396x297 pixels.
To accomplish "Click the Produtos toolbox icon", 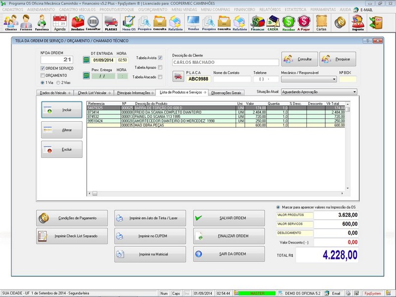I will [x=78, y=23].
